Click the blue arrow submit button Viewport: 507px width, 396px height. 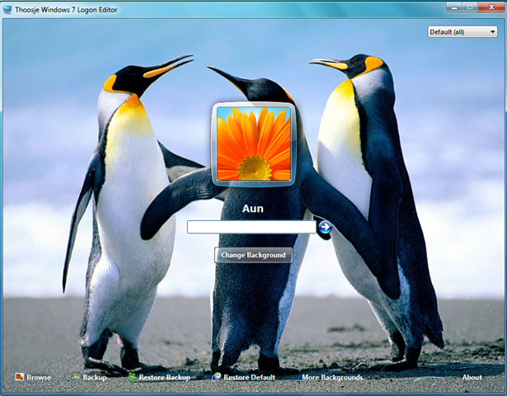(x=325, y=227)
